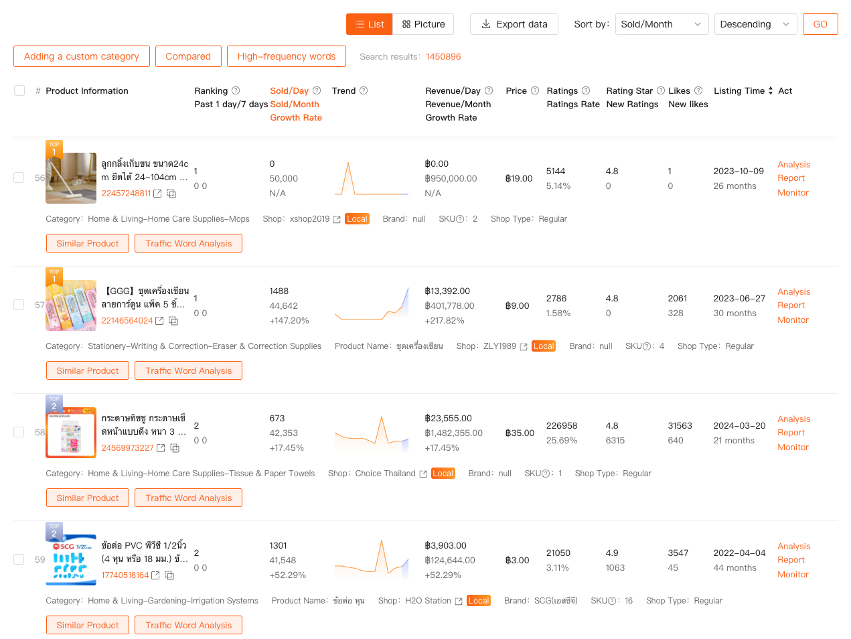The width and height of the screenshot is (851, 639).
Task: Click the Export data button
Action: 514,24
